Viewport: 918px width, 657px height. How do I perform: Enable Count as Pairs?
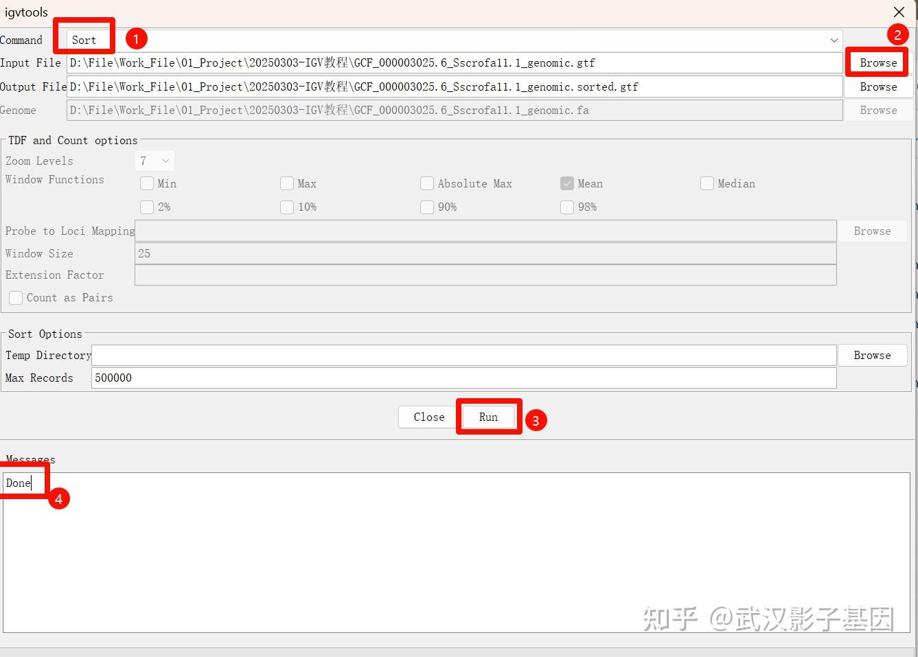(15, 297)
